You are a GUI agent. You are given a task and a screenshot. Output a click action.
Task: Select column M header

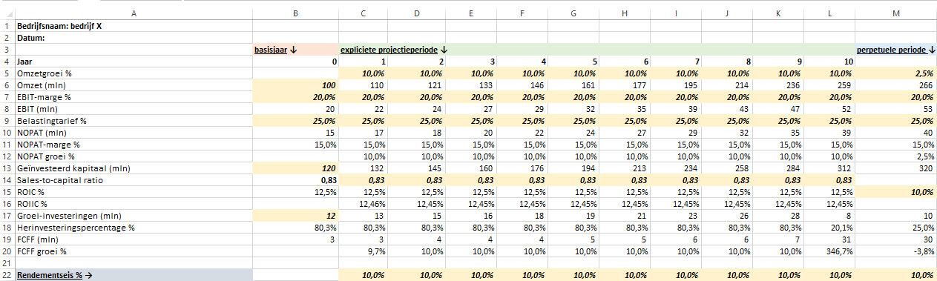896,13
